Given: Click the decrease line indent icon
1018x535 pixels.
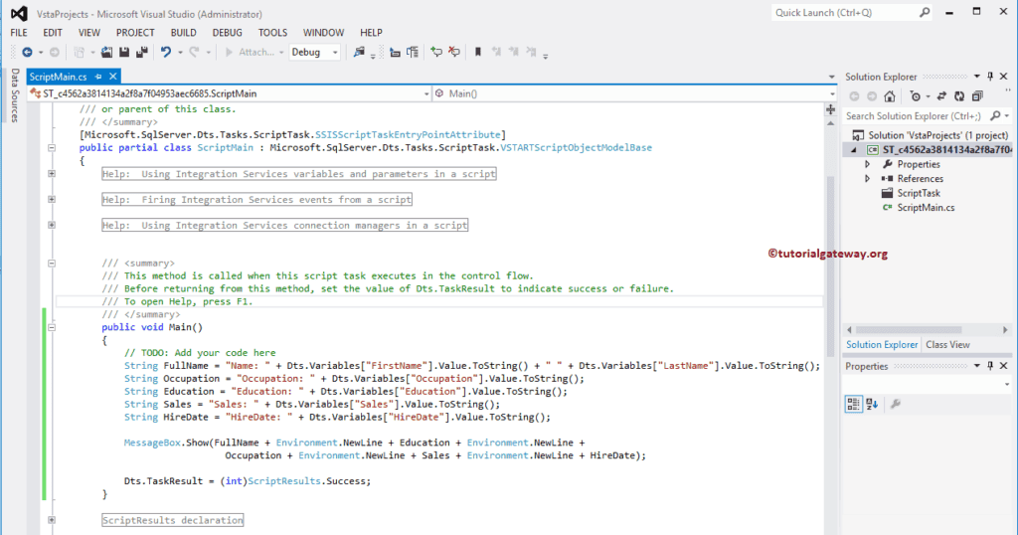Looking at the screenshot, I should point(395,52).
